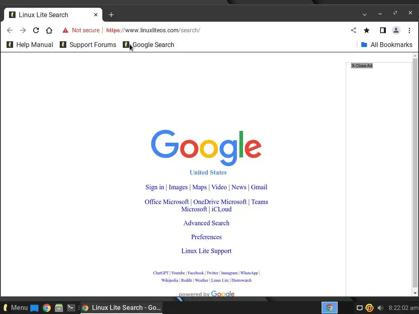Open the Wikipedia link
Image resolution: width=419 pixels, height=314 pixels.
(170, 280)
